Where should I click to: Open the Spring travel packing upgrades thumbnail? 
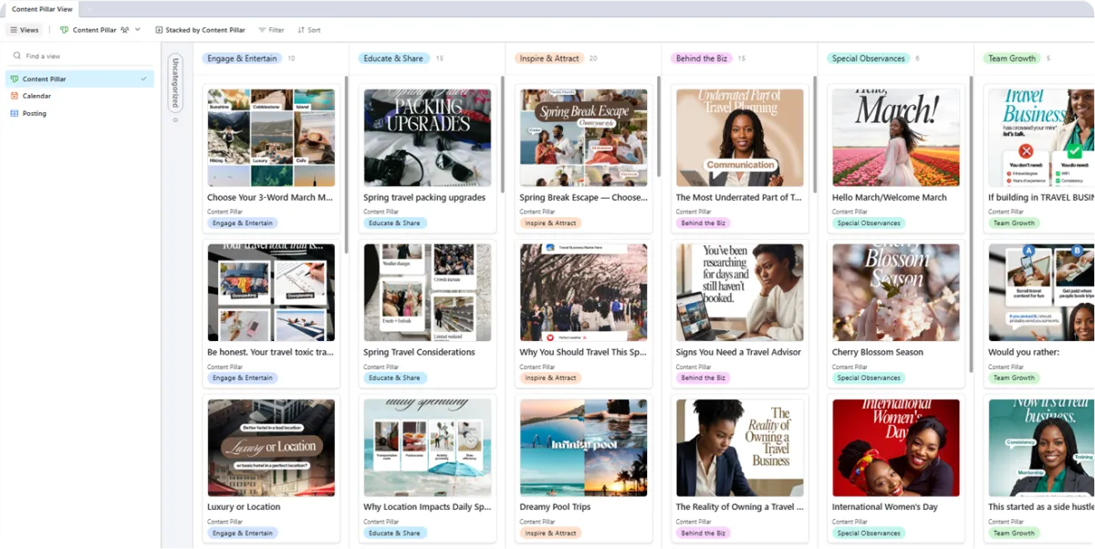click(x=427, y=138)
